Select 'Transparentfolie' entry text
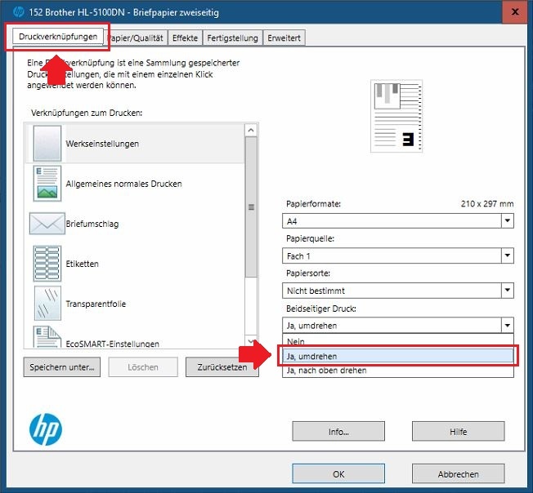Viewport: 533px width, 493px height. (x=96, y=304)
